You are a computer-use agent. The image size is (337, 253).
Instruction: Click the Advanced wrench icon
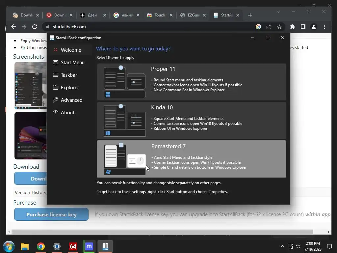click(55, 100)
